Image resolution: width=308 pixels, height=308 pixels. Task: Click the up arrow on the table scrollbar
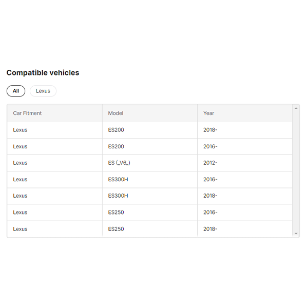coord(296,108)
